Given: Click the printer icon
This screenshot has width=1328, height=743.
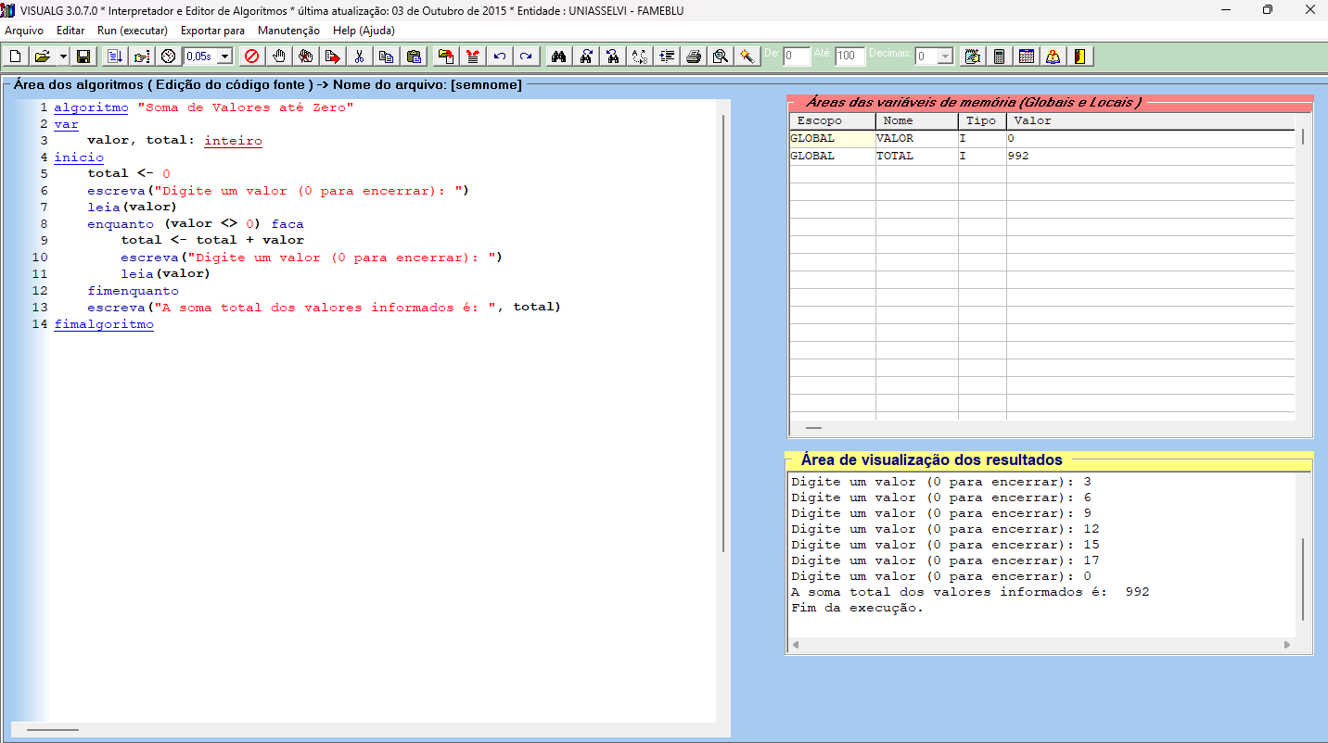Looking at the screenshot, I should [x=693, y=57].
